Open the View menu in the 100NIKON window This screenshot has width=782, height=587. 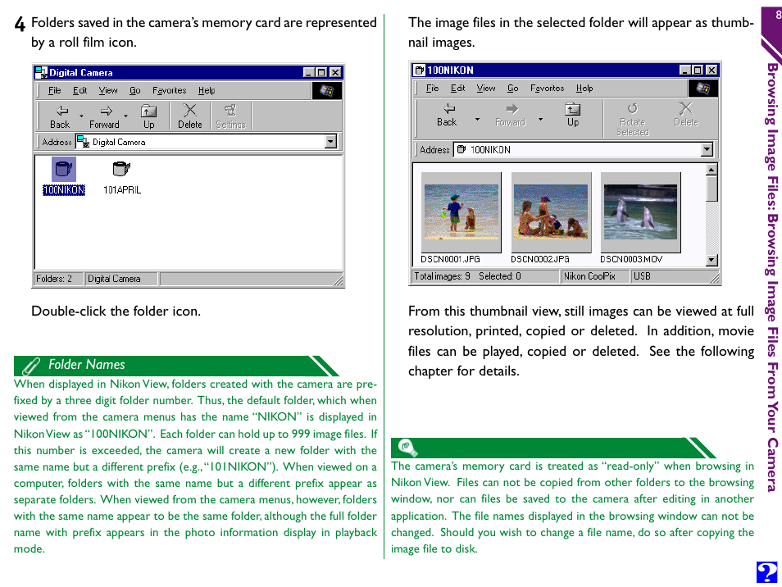point(486,89)
